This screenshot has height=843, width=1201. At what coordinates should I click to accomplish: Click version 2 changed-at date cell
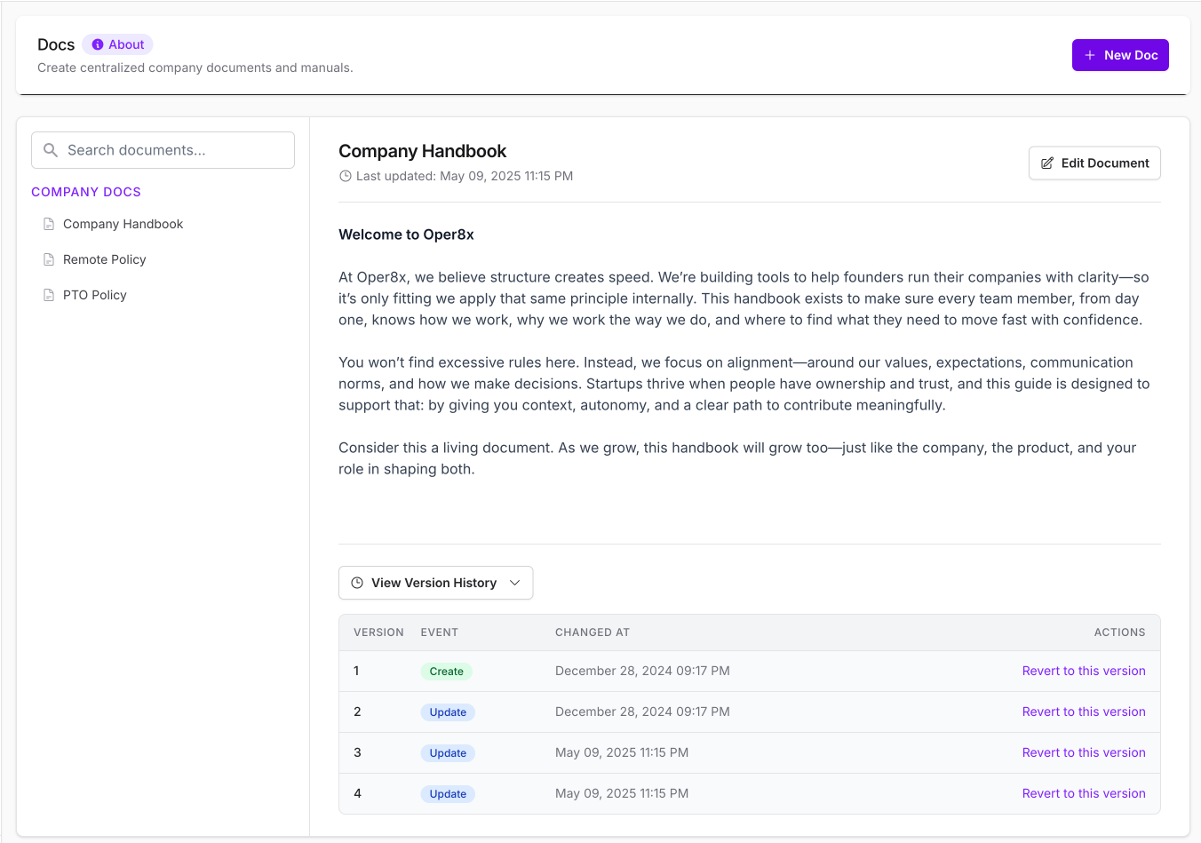coord(642,712)
